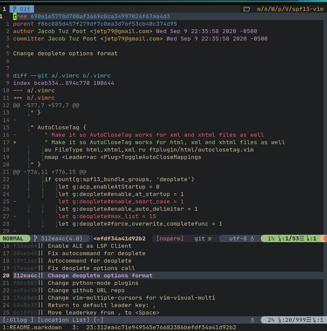Screen dimensions: 327x331
Task: Click branch icon before 312ea4c(4.0)
Action: pos(36,239)
